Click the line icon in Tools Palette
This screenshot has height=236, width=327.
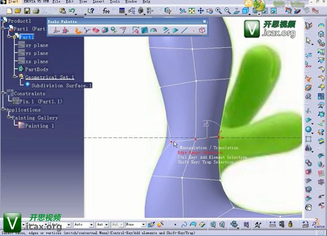[184, 31]
